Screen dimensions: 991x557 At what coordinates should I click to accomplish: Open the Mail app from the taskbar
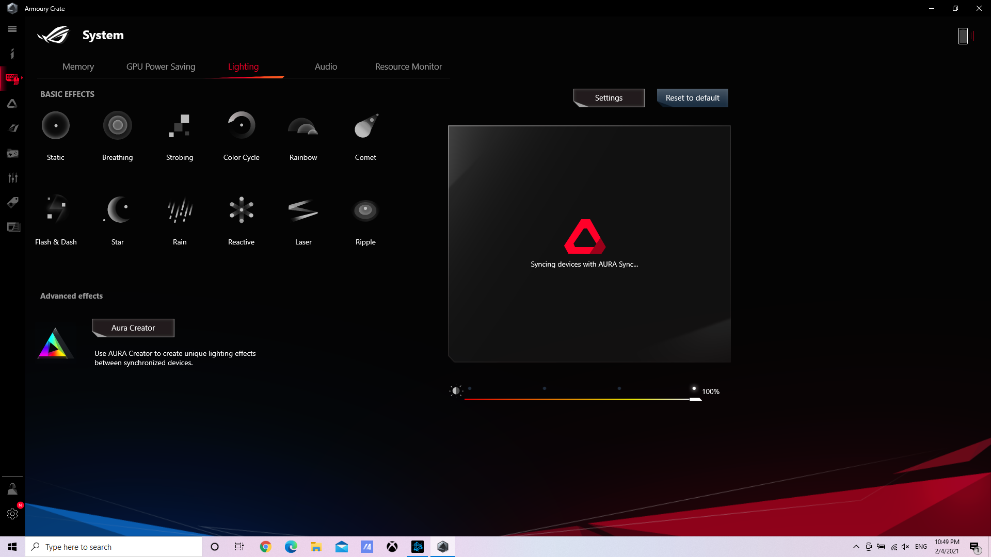click(342, 547)
